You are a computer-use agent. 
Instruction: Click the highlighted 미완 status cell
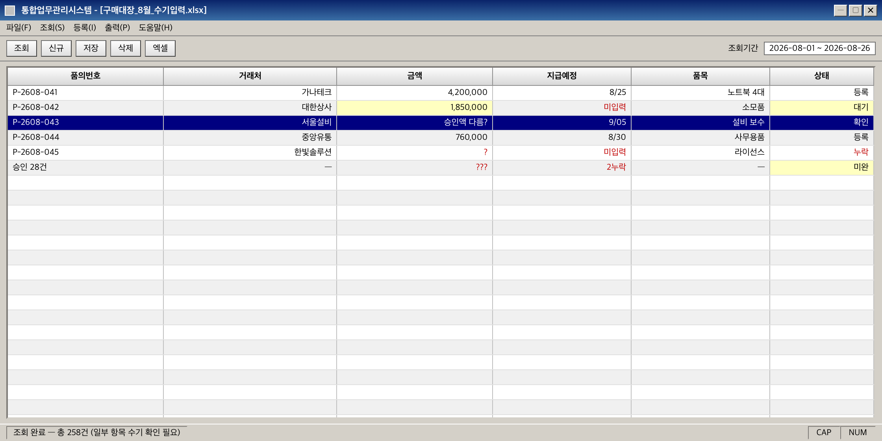point(822,167)
